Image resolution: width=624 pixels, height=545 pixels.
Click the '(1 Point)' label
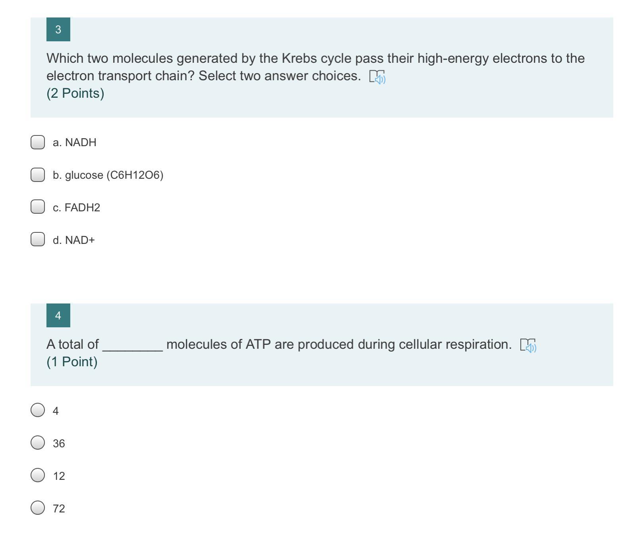[72, 362]
